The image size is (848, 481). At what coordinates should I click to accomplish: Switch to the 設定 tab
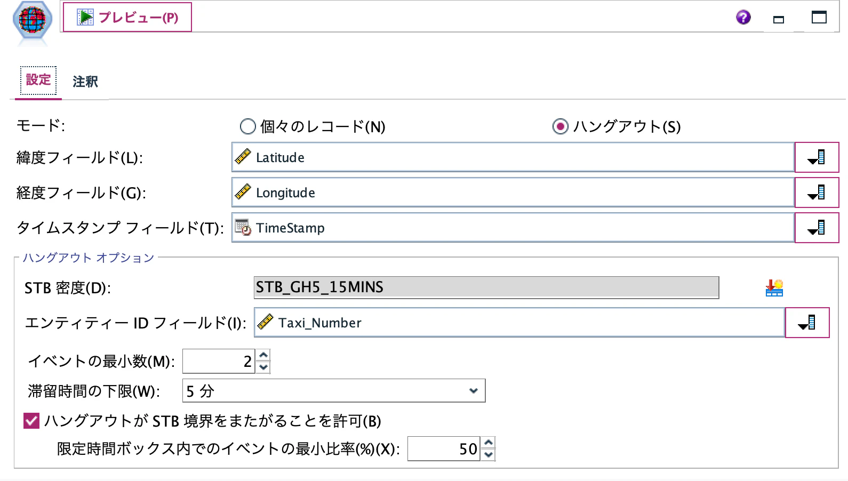pyautogui.click(x=38, y=81)
